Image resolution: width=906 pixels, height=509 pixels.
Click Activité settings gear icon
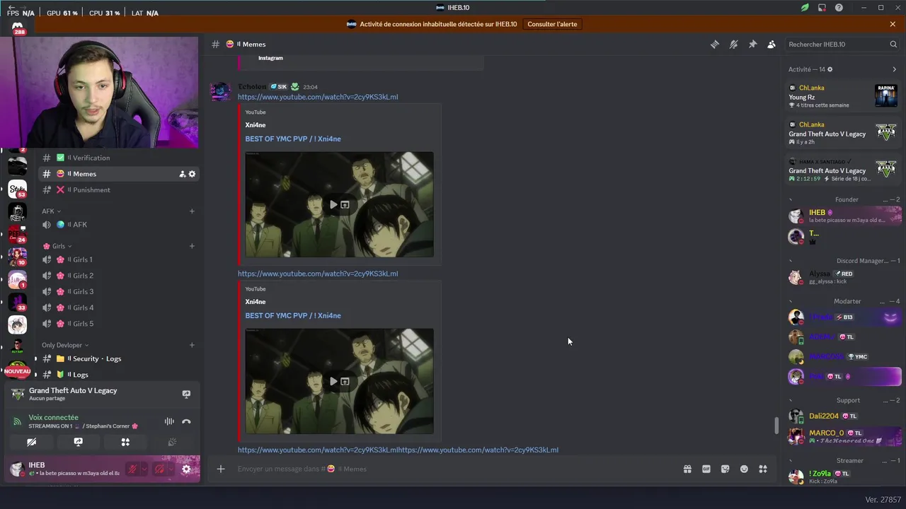pos(830,69)
